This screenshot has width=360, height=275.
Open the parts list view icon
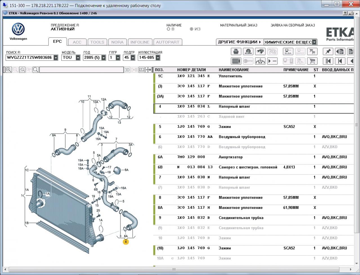click(x=236, y=61)
